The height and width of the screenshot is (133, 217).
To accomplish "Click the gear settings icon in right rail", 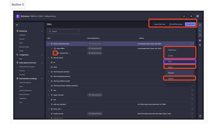I will pos(200,45).
